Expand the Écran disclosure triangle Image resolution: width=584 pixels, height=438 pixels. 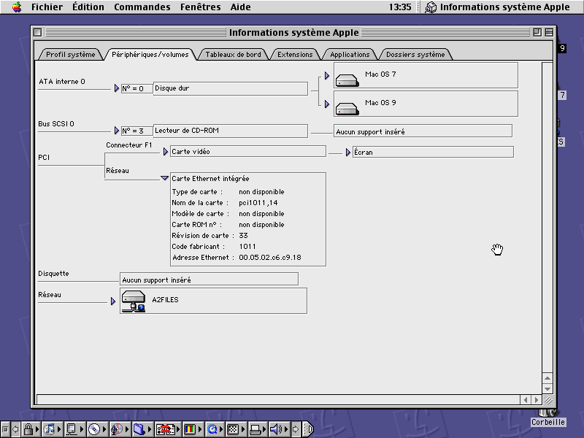coord(348,152)
